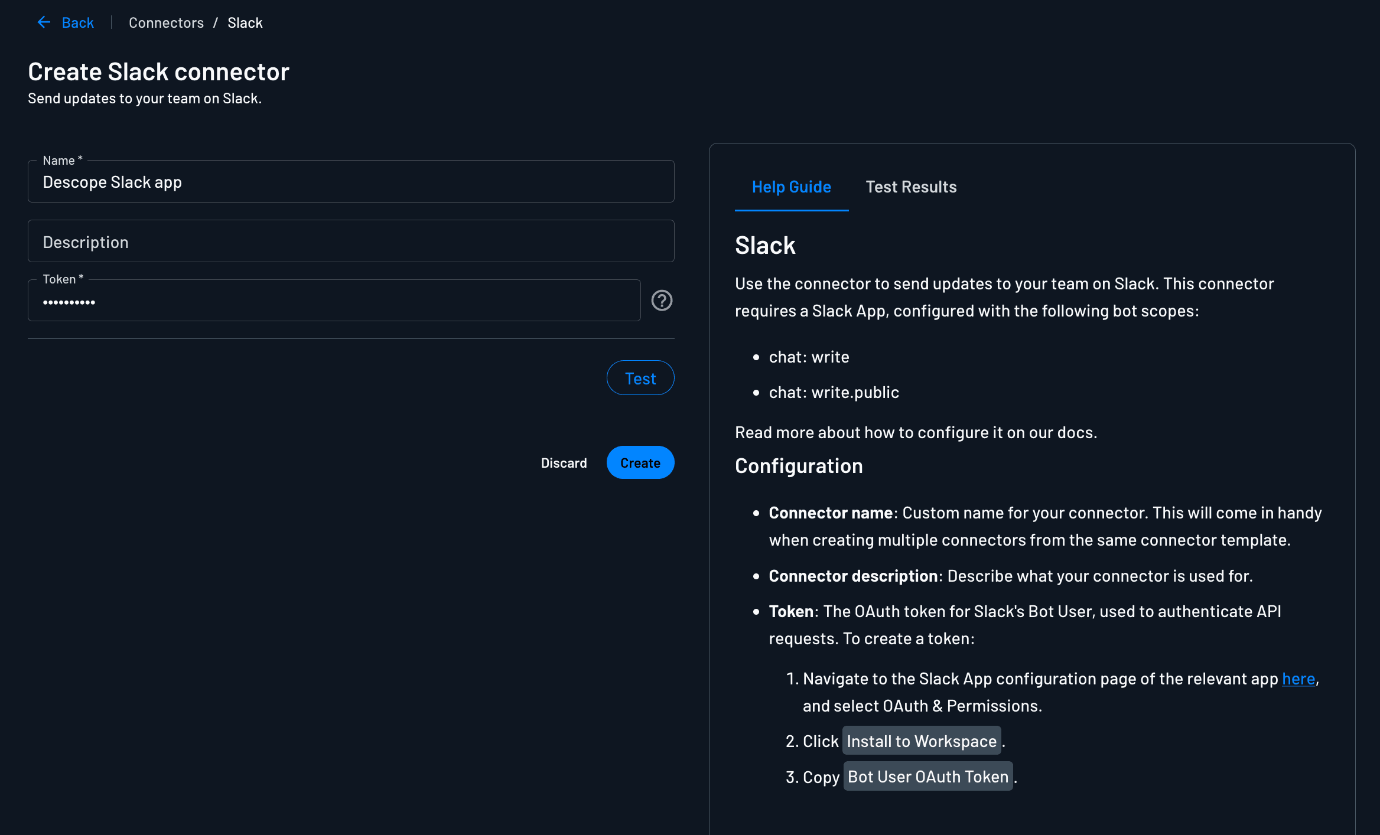Click the Test button
This screenshot has height=835, width=1380.
640,378
